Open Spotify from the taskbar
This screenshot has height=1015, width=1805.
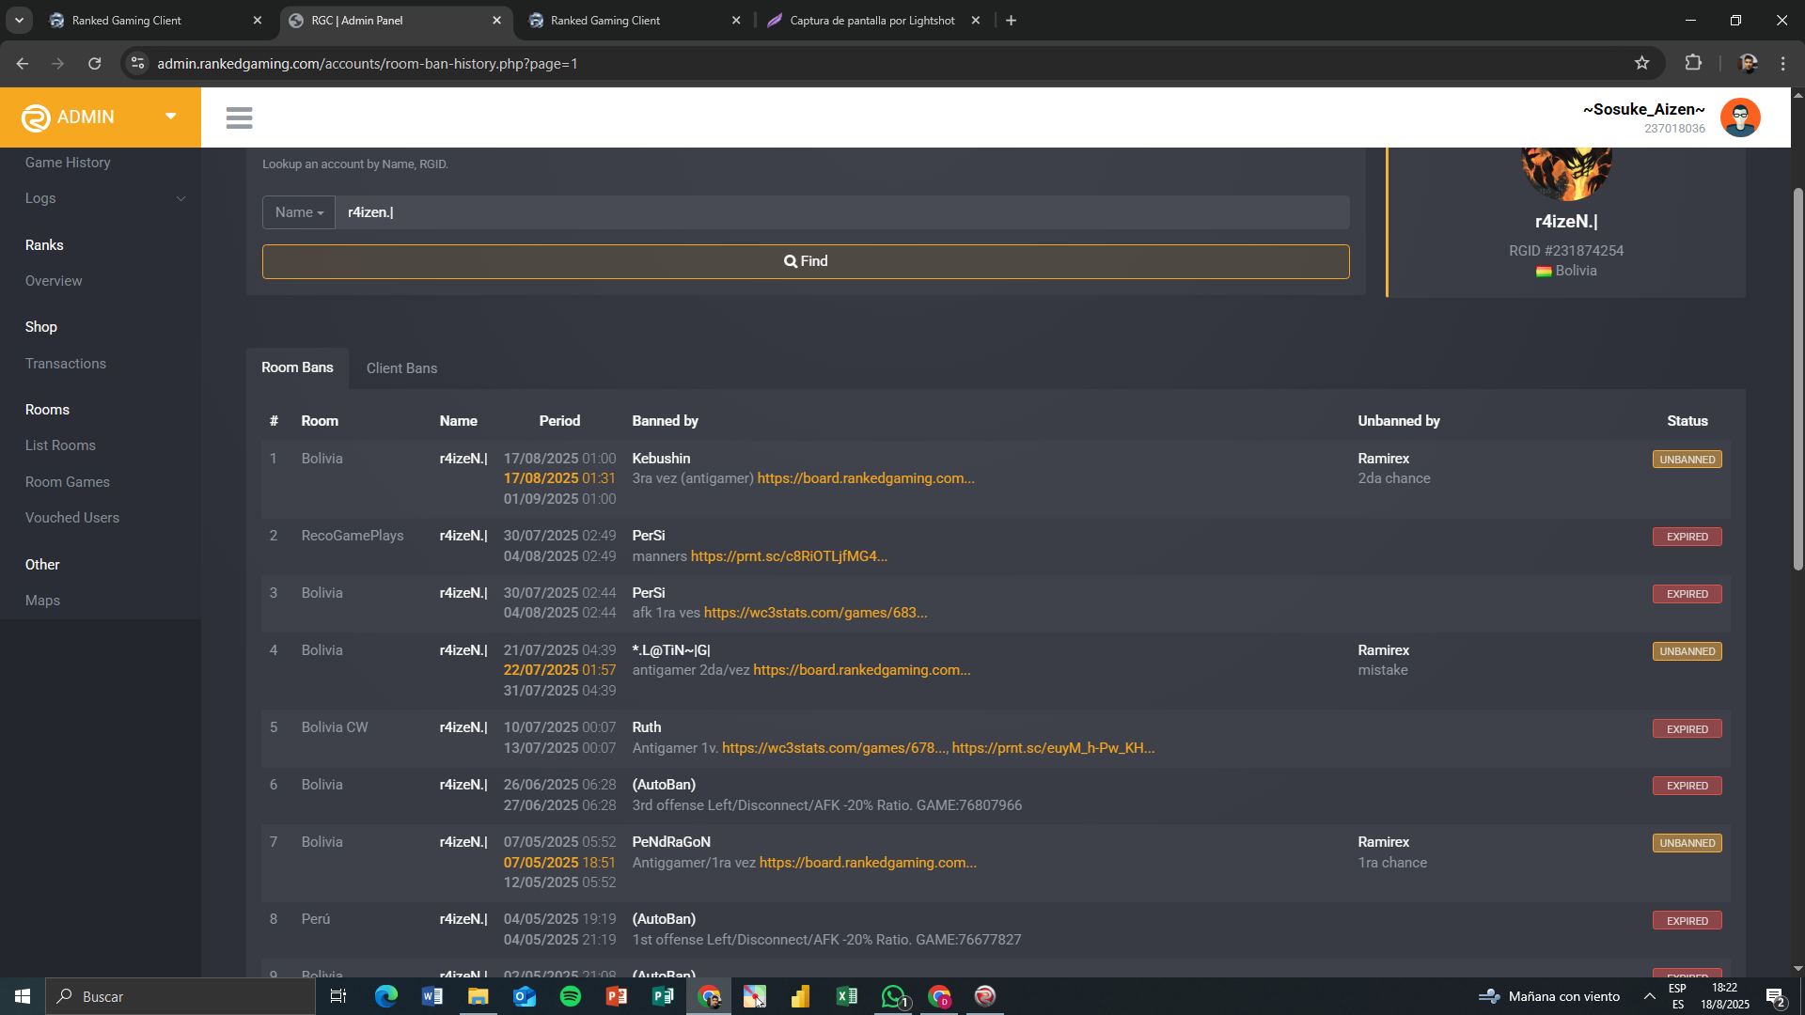click(x=571, y=996)
